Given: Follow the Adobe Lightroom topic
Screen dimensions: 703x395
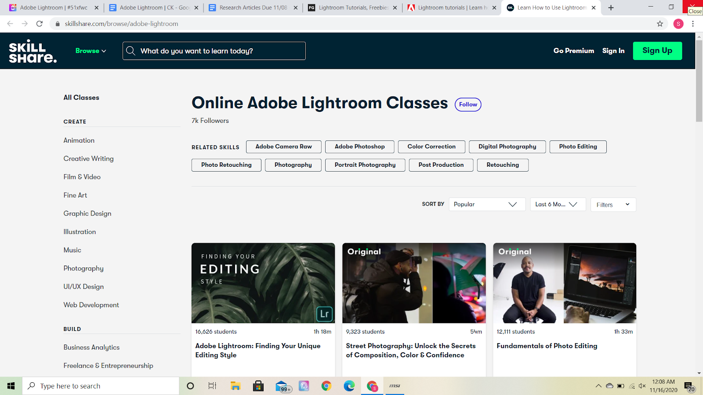Looking at the screenshot, I should click(468, 104).
